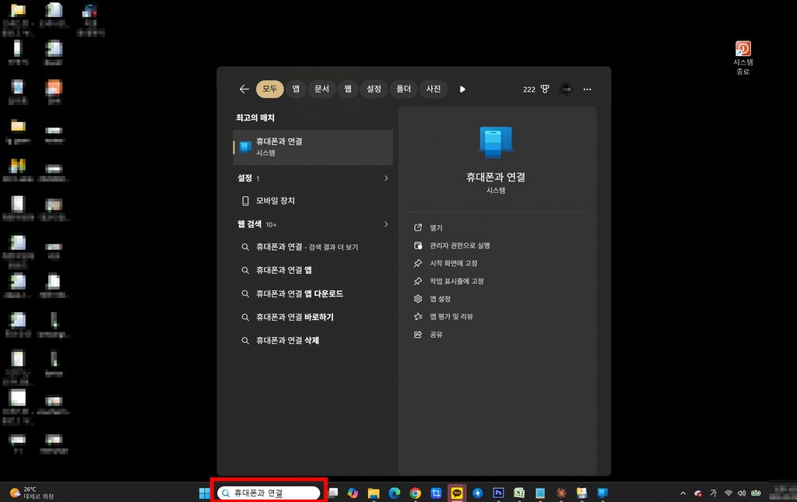
Task: Open the rewards trophy icon next to 222
Action: point(545,89)
